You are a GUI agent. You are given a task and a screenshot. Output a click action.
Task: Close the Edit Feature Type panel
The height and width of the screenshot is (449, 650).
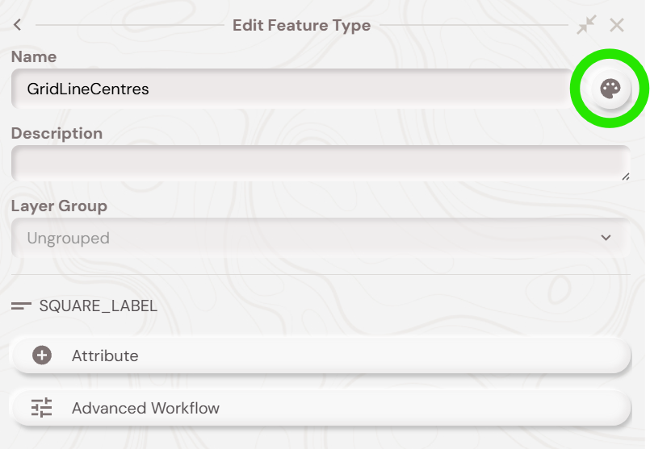(617, 25)
